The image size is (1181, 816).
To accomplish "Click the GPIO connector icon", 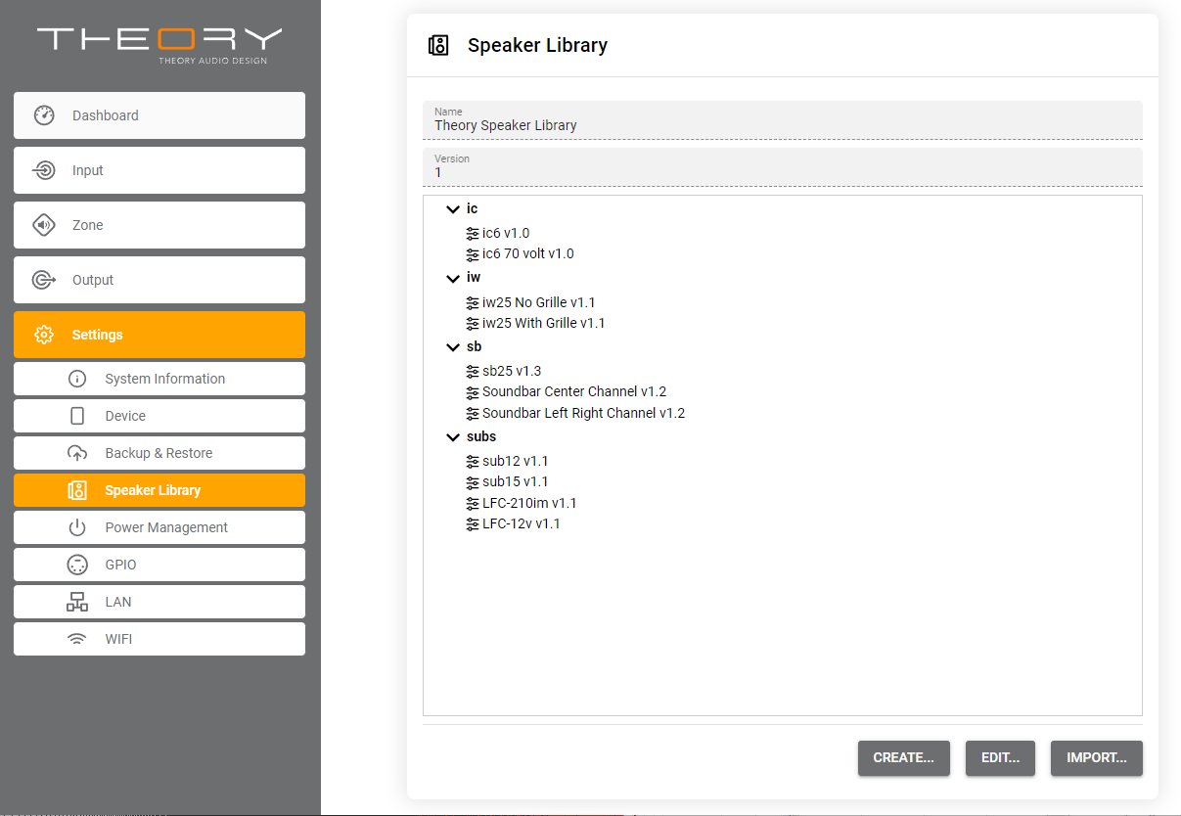I will pos(77,565).
